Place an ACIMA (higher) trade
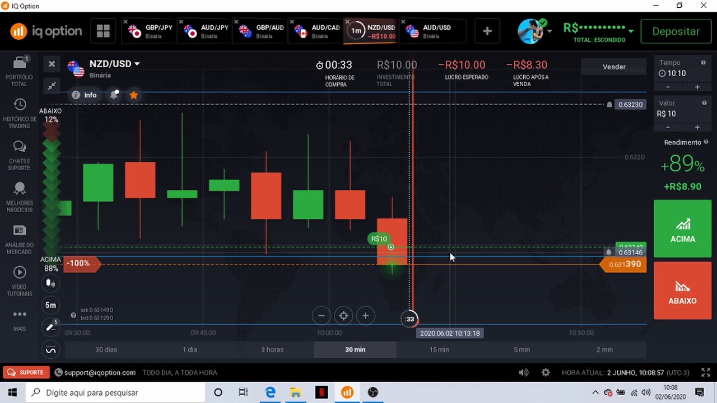The image size is (717, 403). (x=682, y=228)
